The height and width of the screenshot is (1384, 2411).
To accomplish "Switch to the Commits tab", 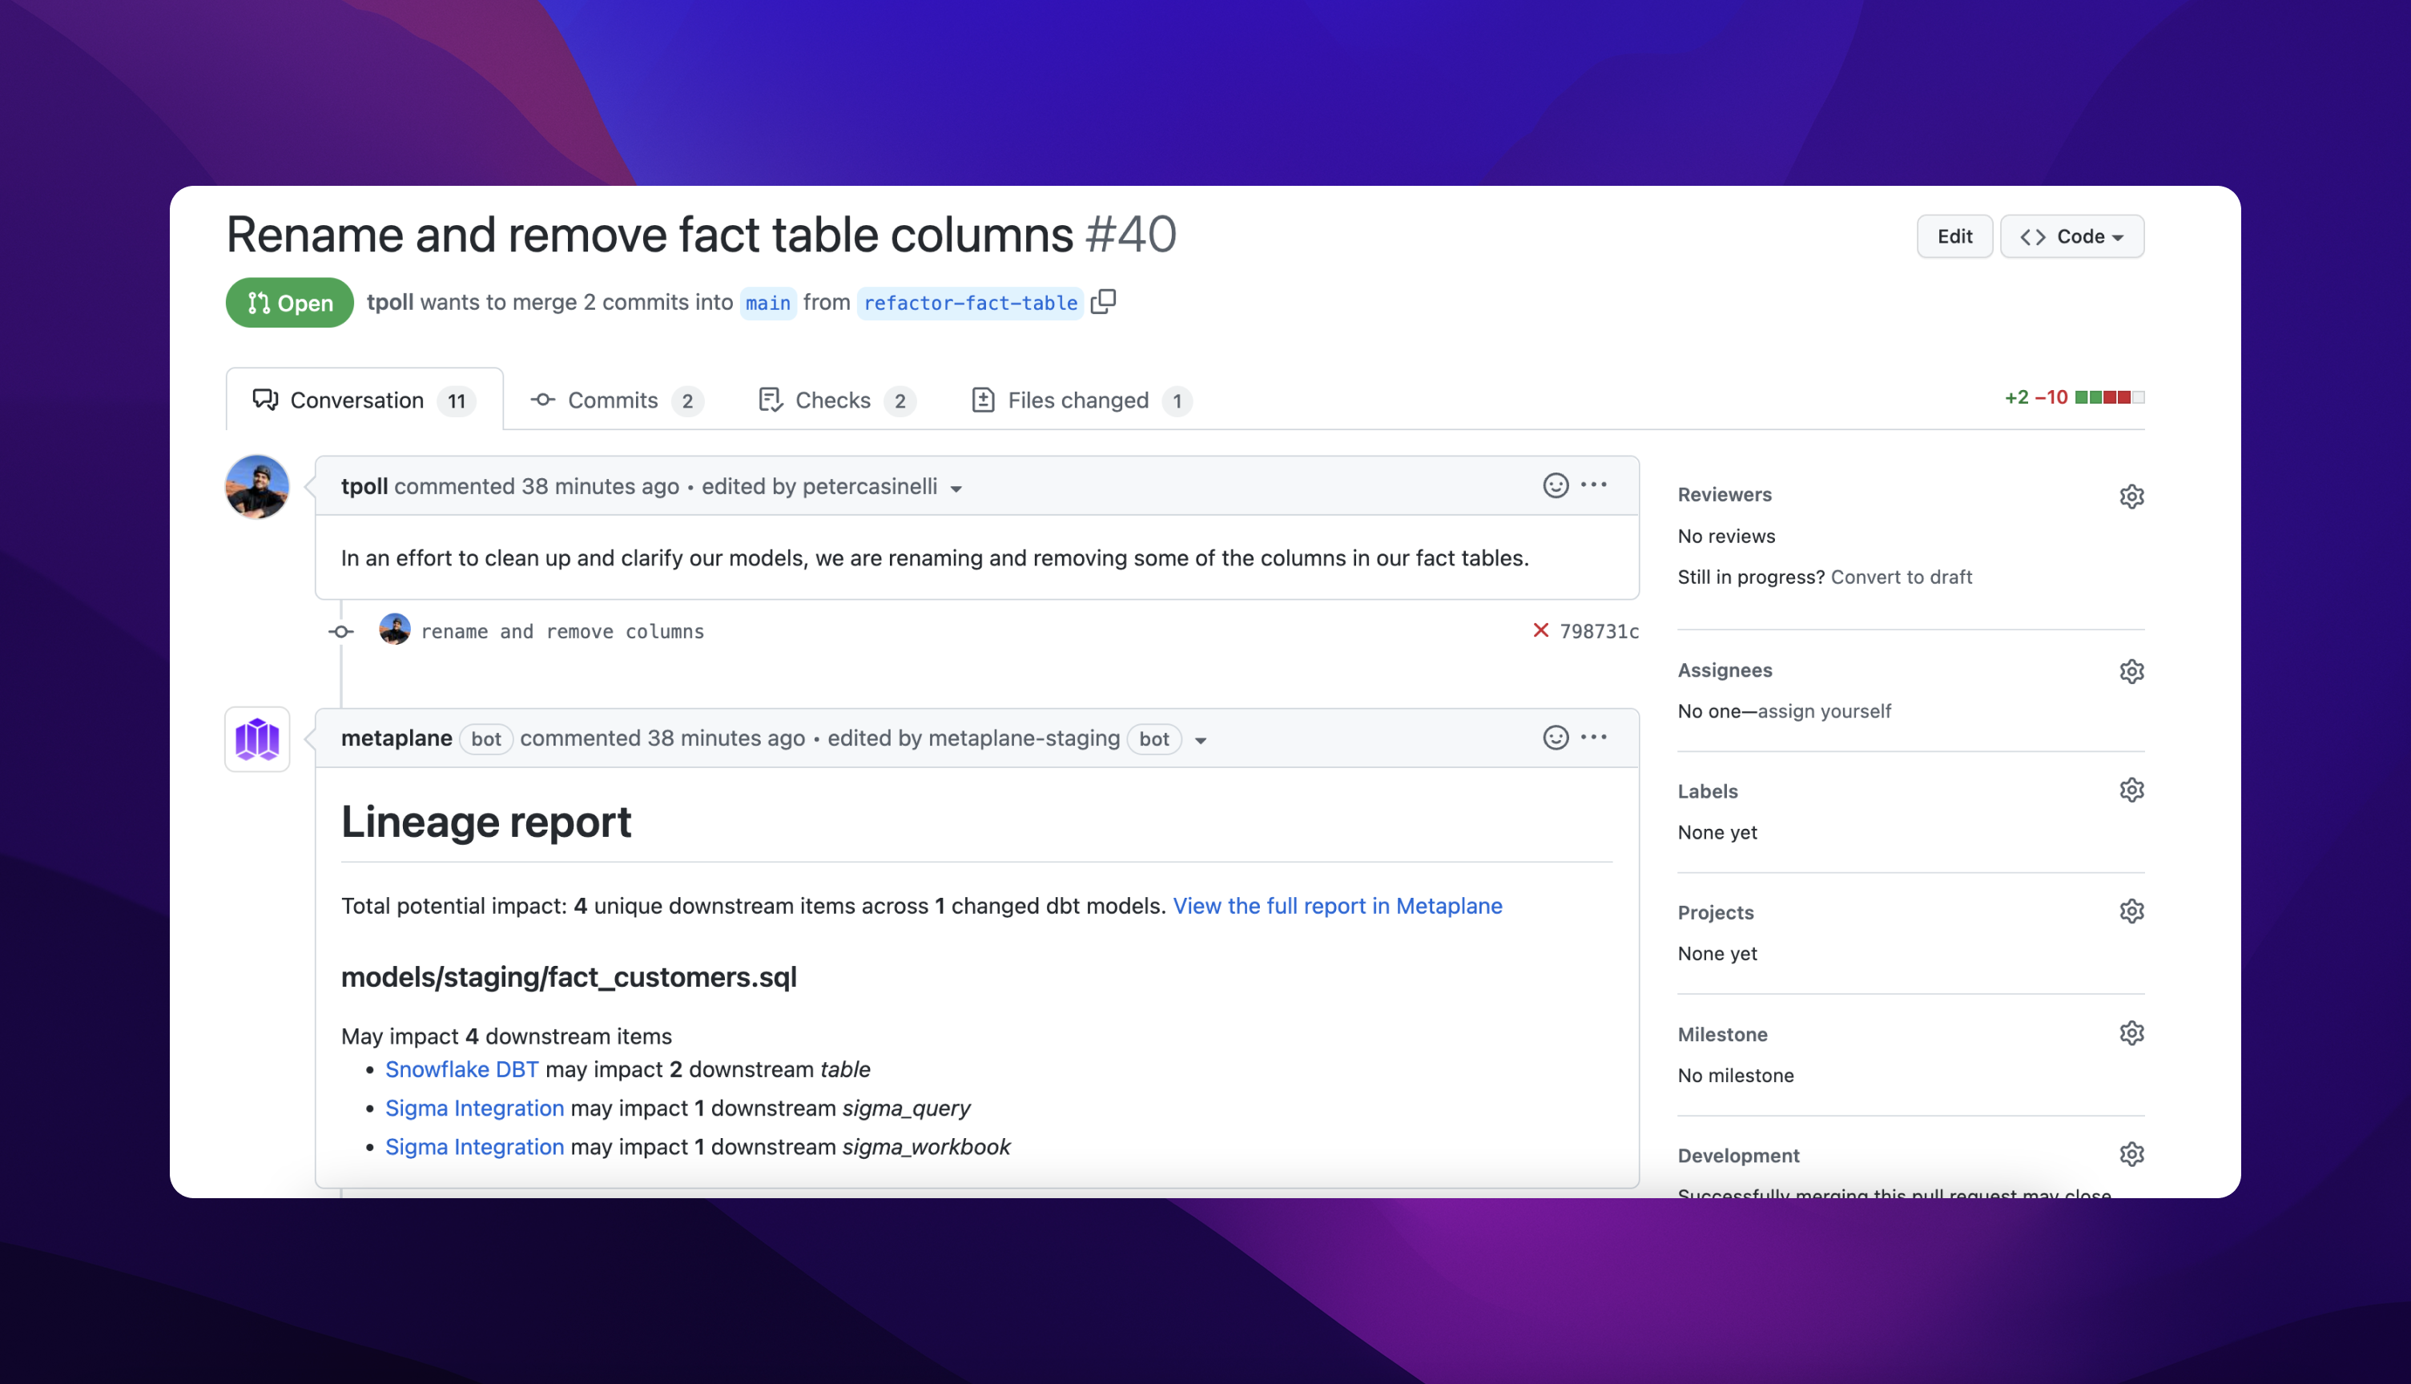I will click(x=615, y=400).
